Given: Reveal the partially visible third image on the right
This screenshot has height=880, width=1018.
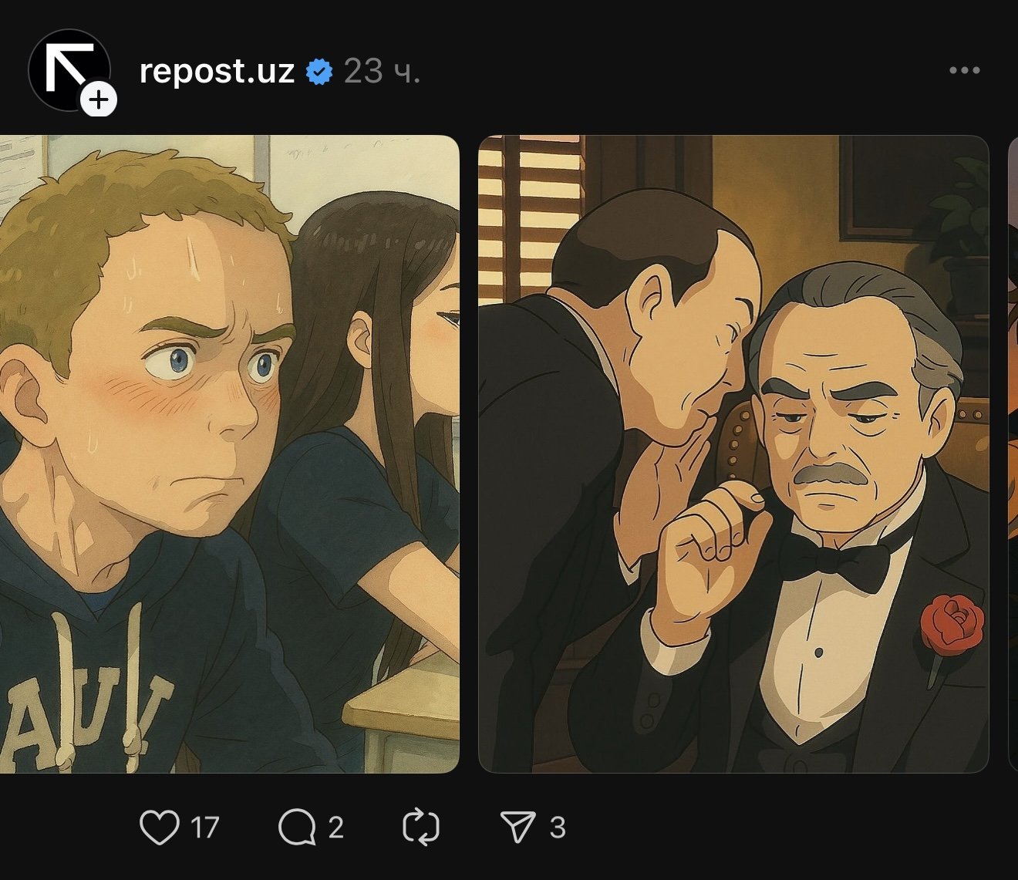Looking at the screenshot, I should coord(1013,453).
